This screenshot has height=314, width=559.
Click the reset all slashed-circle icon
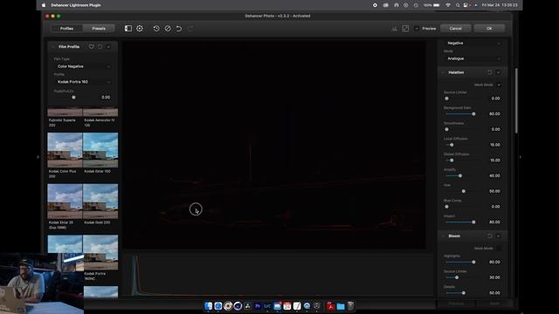click(168, 29)
